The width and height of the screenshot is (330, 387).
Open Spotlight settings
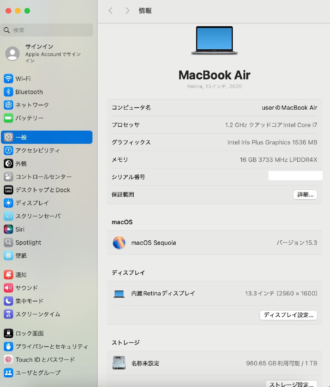click(x=28, y=243)
